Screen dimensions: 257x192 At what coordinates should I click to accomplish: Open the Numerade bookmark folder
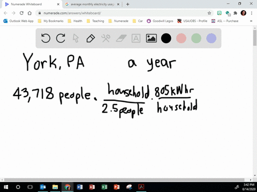(x=118, y=21)
